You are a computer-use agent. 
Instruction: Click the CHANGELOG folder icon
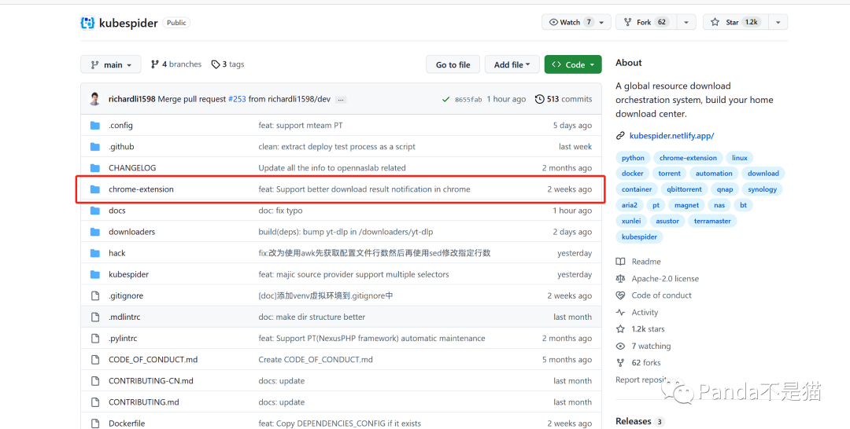(x=95, y=167)
